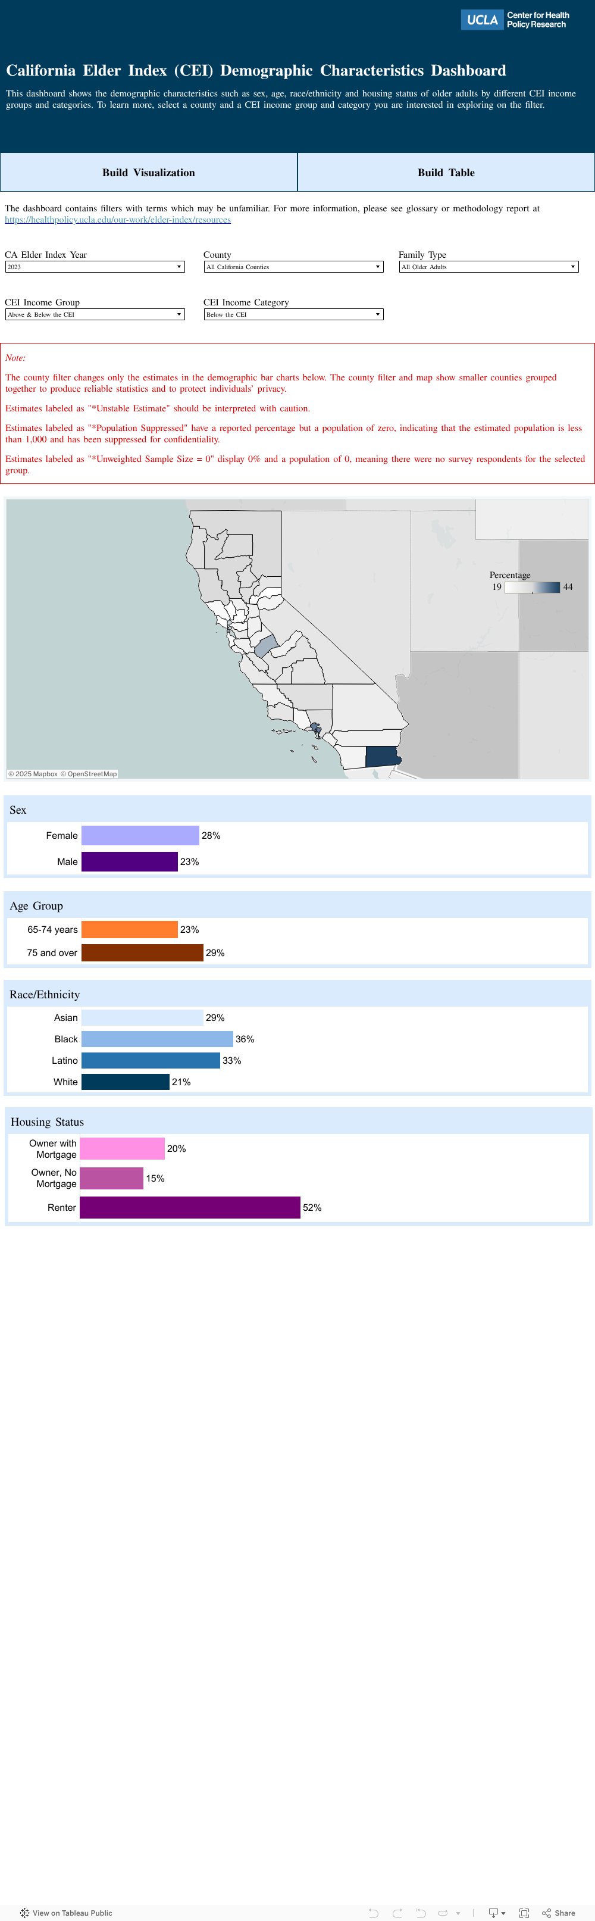Switch to the Build Visualization tab
Image resolution: width=595 pixels, height=1921 pixels.
point(148,172)
